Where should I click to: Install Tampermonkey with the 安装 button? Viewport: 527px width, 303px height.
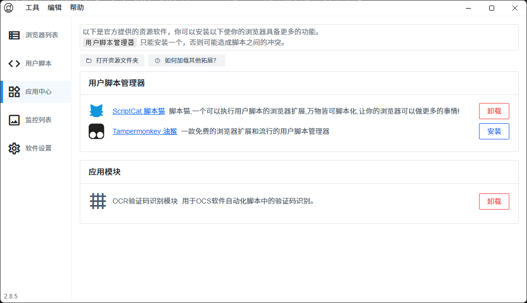click(494, 131)
